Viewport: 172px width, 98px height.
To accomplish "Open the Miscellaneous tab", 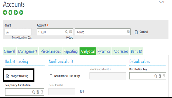I will click(51, 51).
